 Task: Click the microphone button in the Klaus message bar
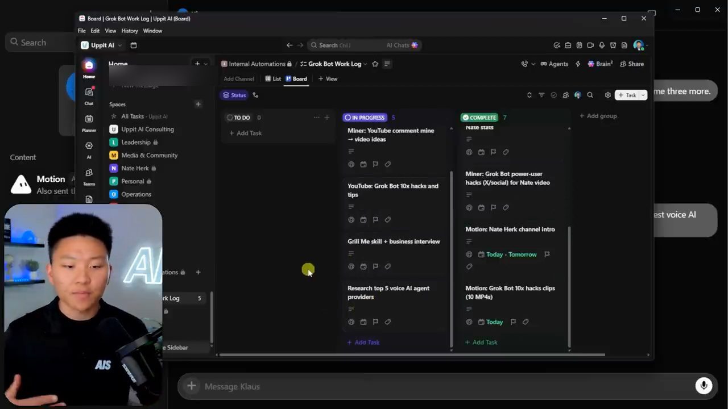coord(704,386)
